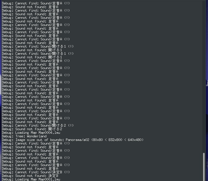This screenshot has width=208, height=181.
Task: Click the first 'Cannot find: Sound/開ける1' line
Action: (x=37, y=46)
